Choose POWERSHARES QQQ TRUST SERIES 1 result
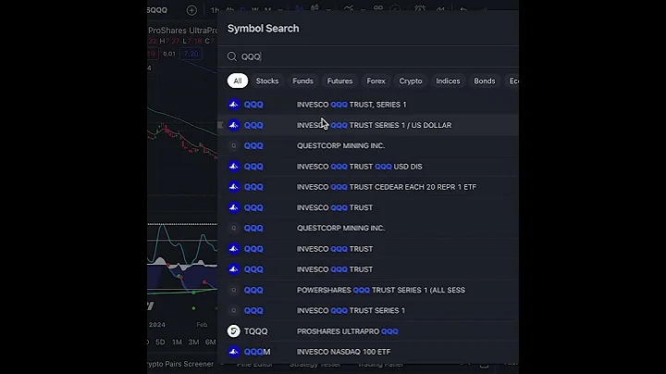The height and width of the screenshot is (374, 666). (x=368, y=290)
